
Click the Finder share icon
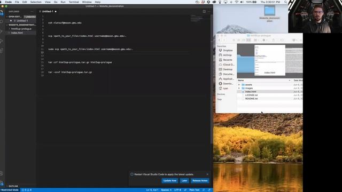tap(273, 40)
